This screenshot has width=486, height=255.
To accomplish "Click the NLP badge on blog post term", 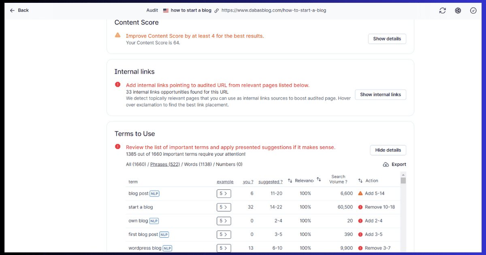I will tap(154, 193).
